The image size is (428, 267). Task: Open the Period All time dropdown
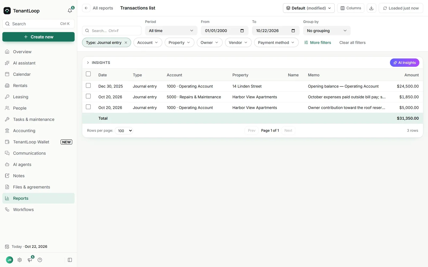(171, 31)
